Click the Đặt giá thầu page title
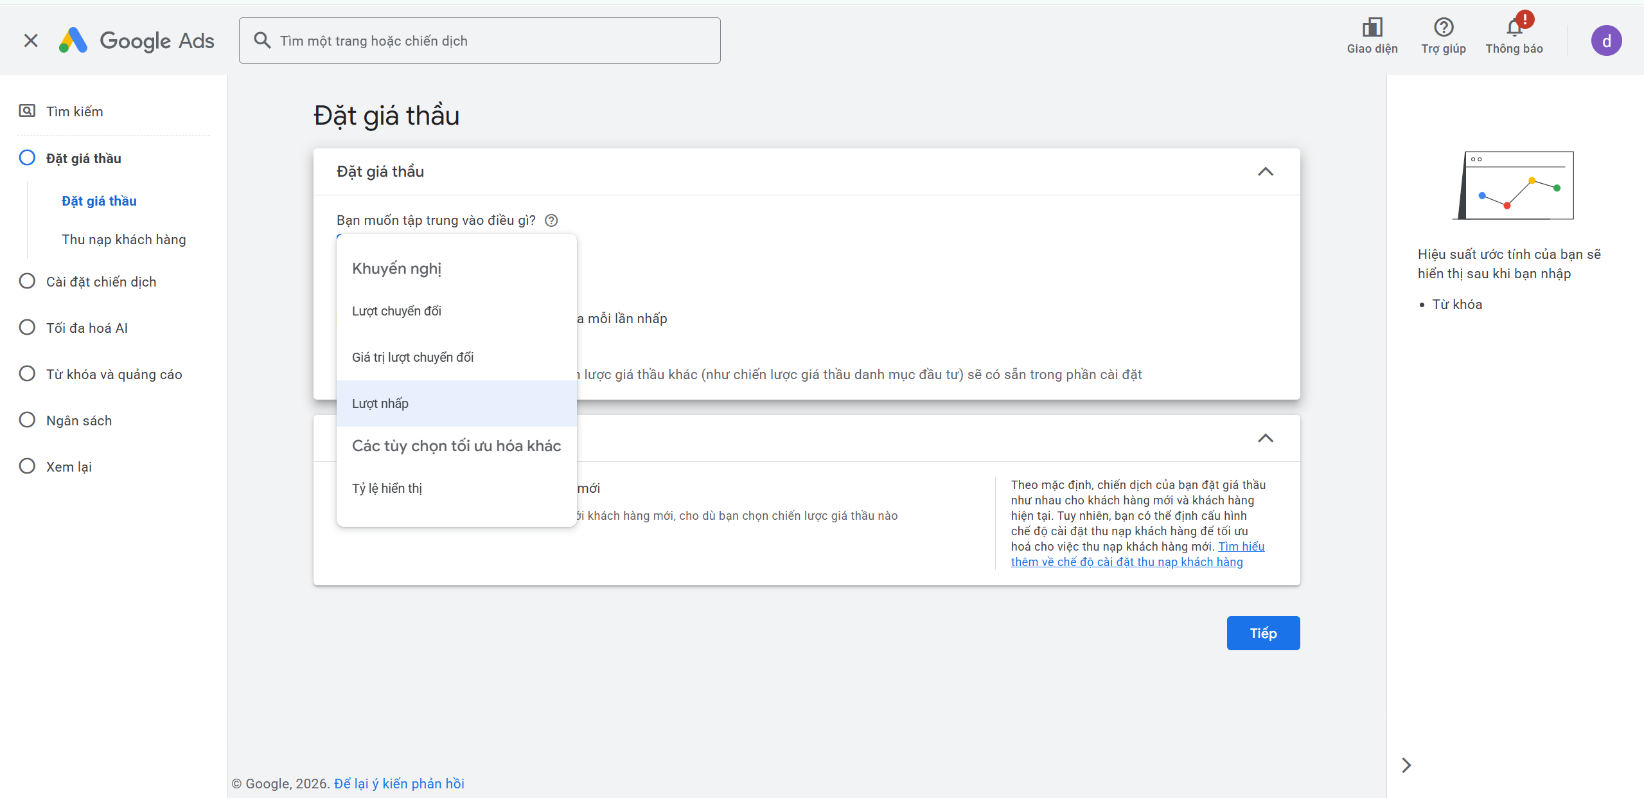Screen dimensions: 1644x798 [386, 116]
